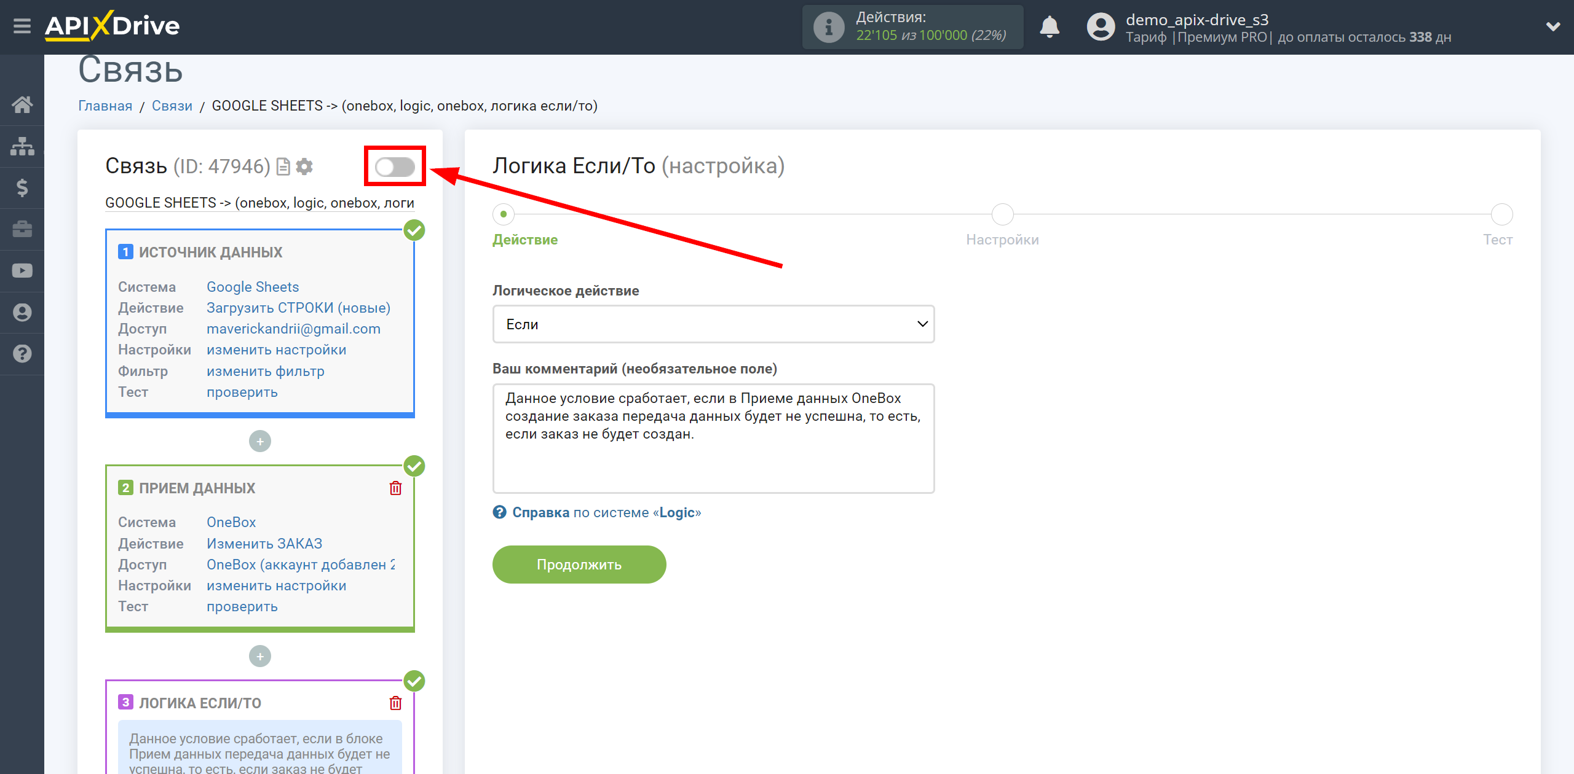This screenshot has width=1574, height=774.
Task: Click проверить in OneBox block
Action: 242,606
